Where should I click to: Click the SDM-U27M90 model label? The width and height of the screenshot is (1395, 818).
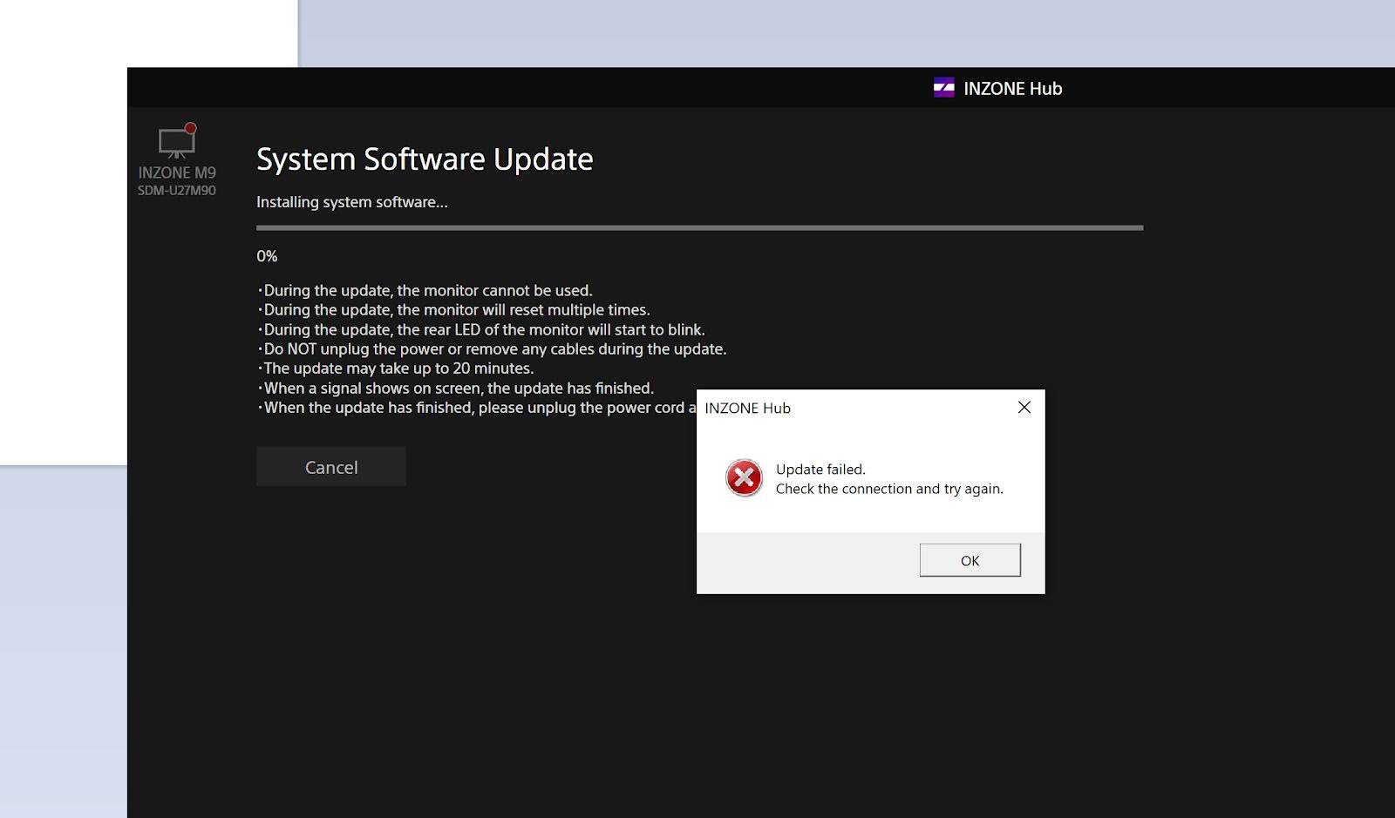pyautogui.click(x=177, y=191)
